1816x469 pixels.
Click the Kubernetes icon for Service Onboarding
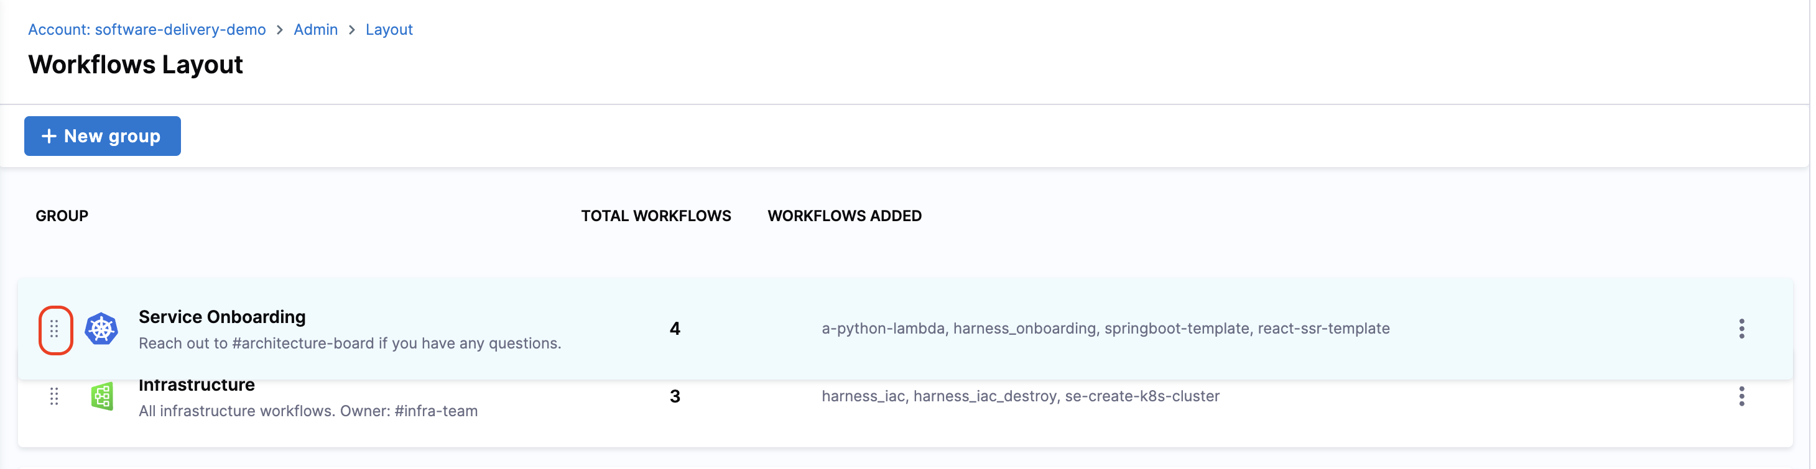coord(101,329)
